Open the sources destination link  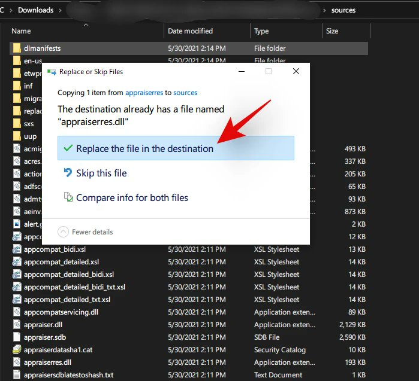click(185, 93)
